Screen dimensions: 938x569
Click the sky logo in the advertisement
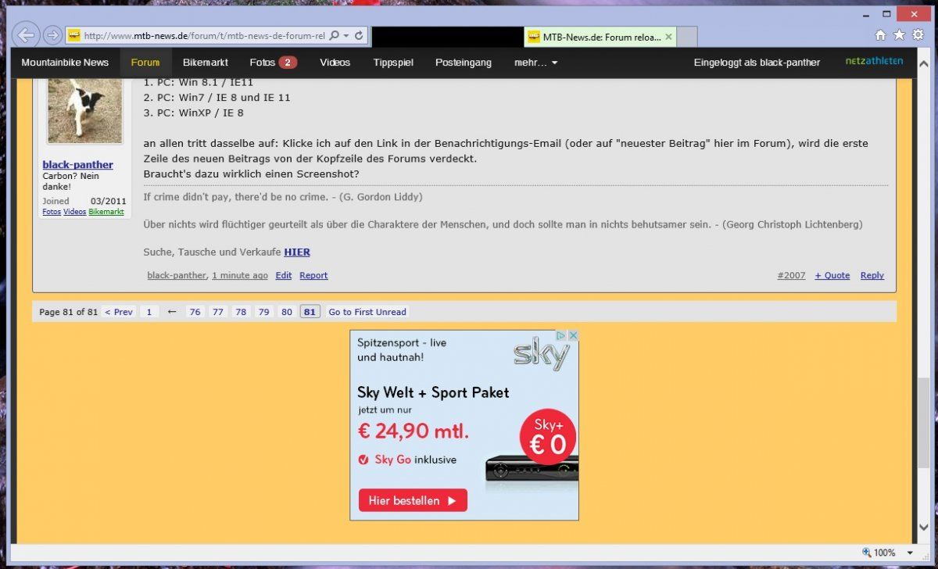(x=542, y=355)
